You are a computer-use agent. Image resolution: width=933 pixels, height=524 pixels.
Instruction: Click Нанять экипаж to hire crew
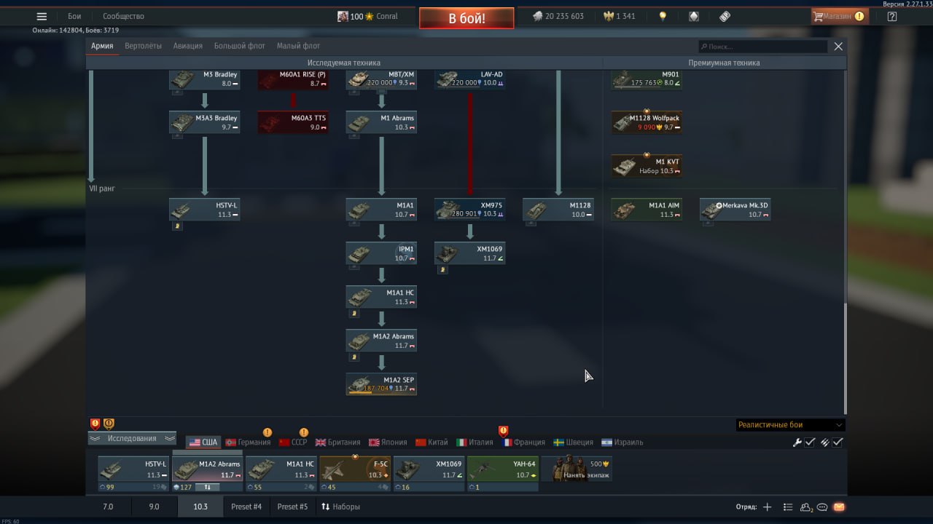(x=576, y=469)
